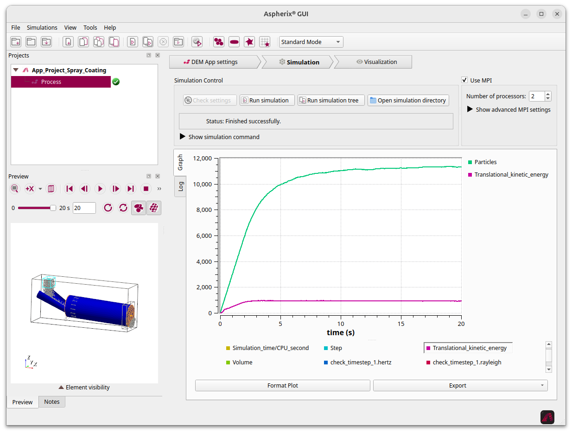Screen dimensions: 572x433
Task: Close the Projects panel
Action: 158,55
